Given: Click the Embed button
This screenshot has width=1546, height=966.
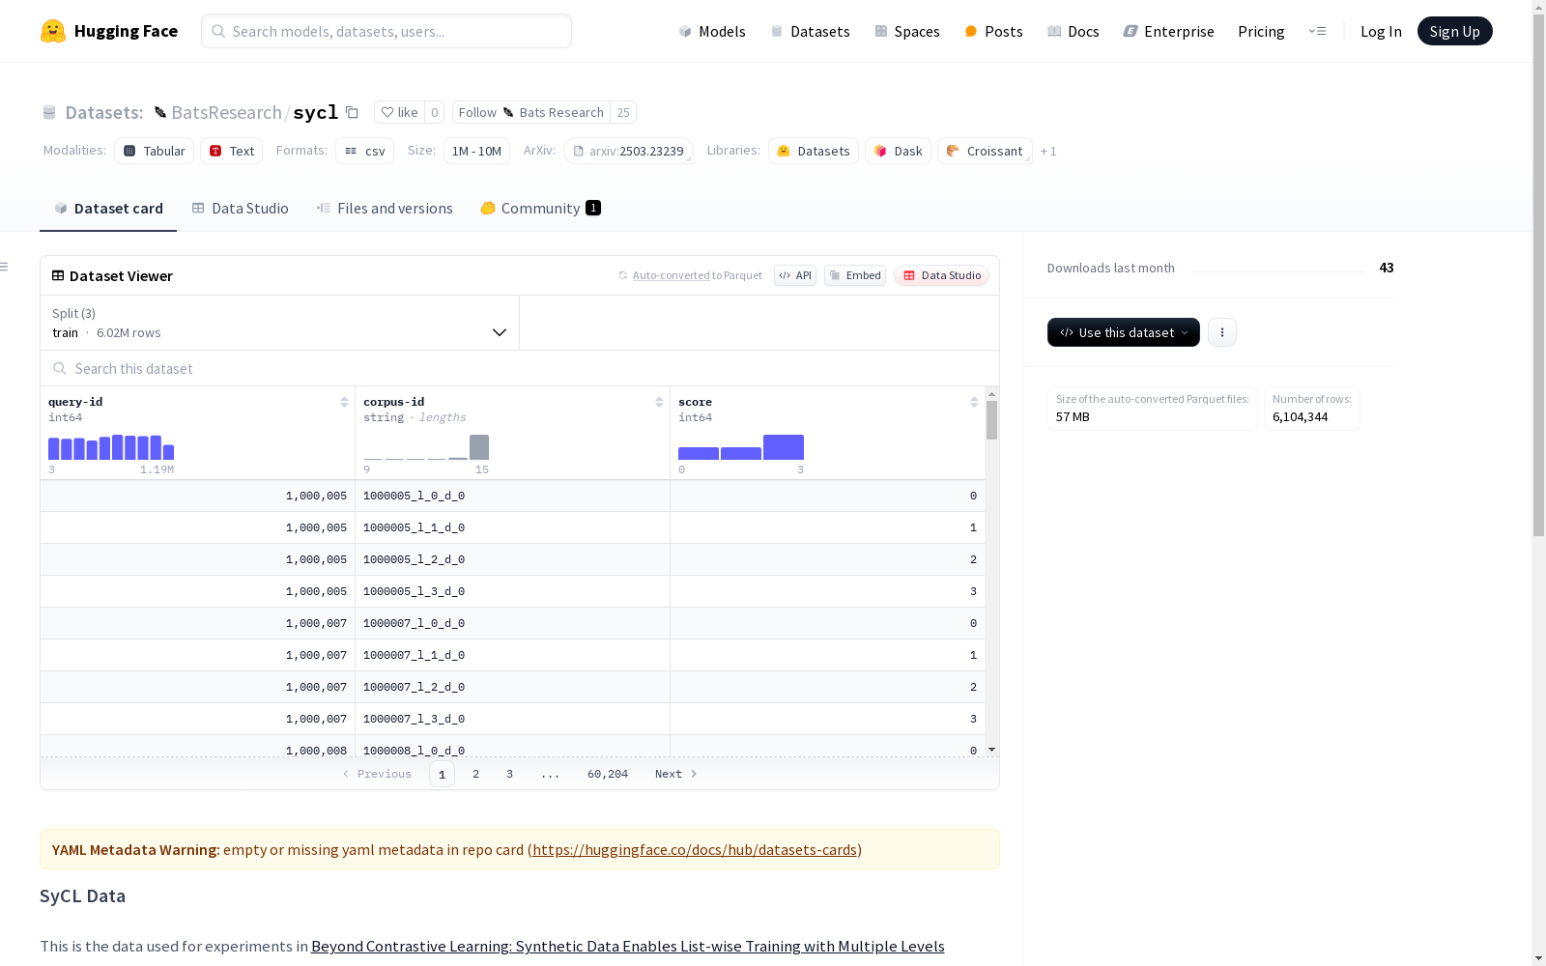Looking at the screenshot, I should [855, 275].
